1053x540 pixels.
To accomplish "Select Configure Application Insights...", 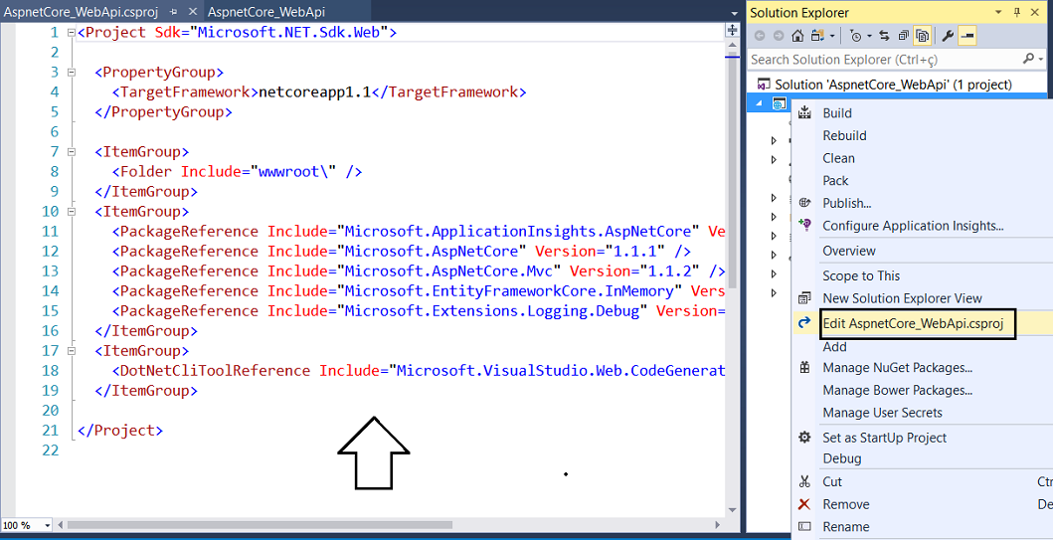I will (x=914, y=226).
